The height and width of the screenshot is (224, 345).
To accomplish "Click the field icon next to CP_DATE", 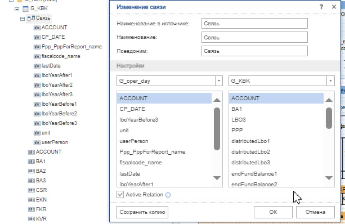I will 37,37.
